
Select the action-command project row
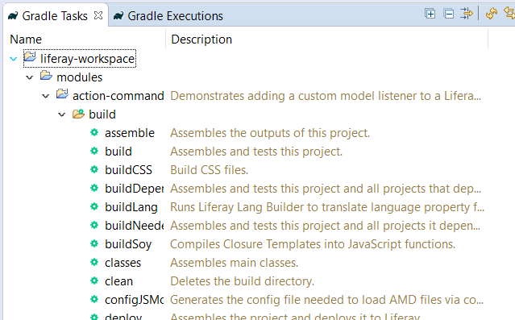pyautogui.click(x=118, y=96)
